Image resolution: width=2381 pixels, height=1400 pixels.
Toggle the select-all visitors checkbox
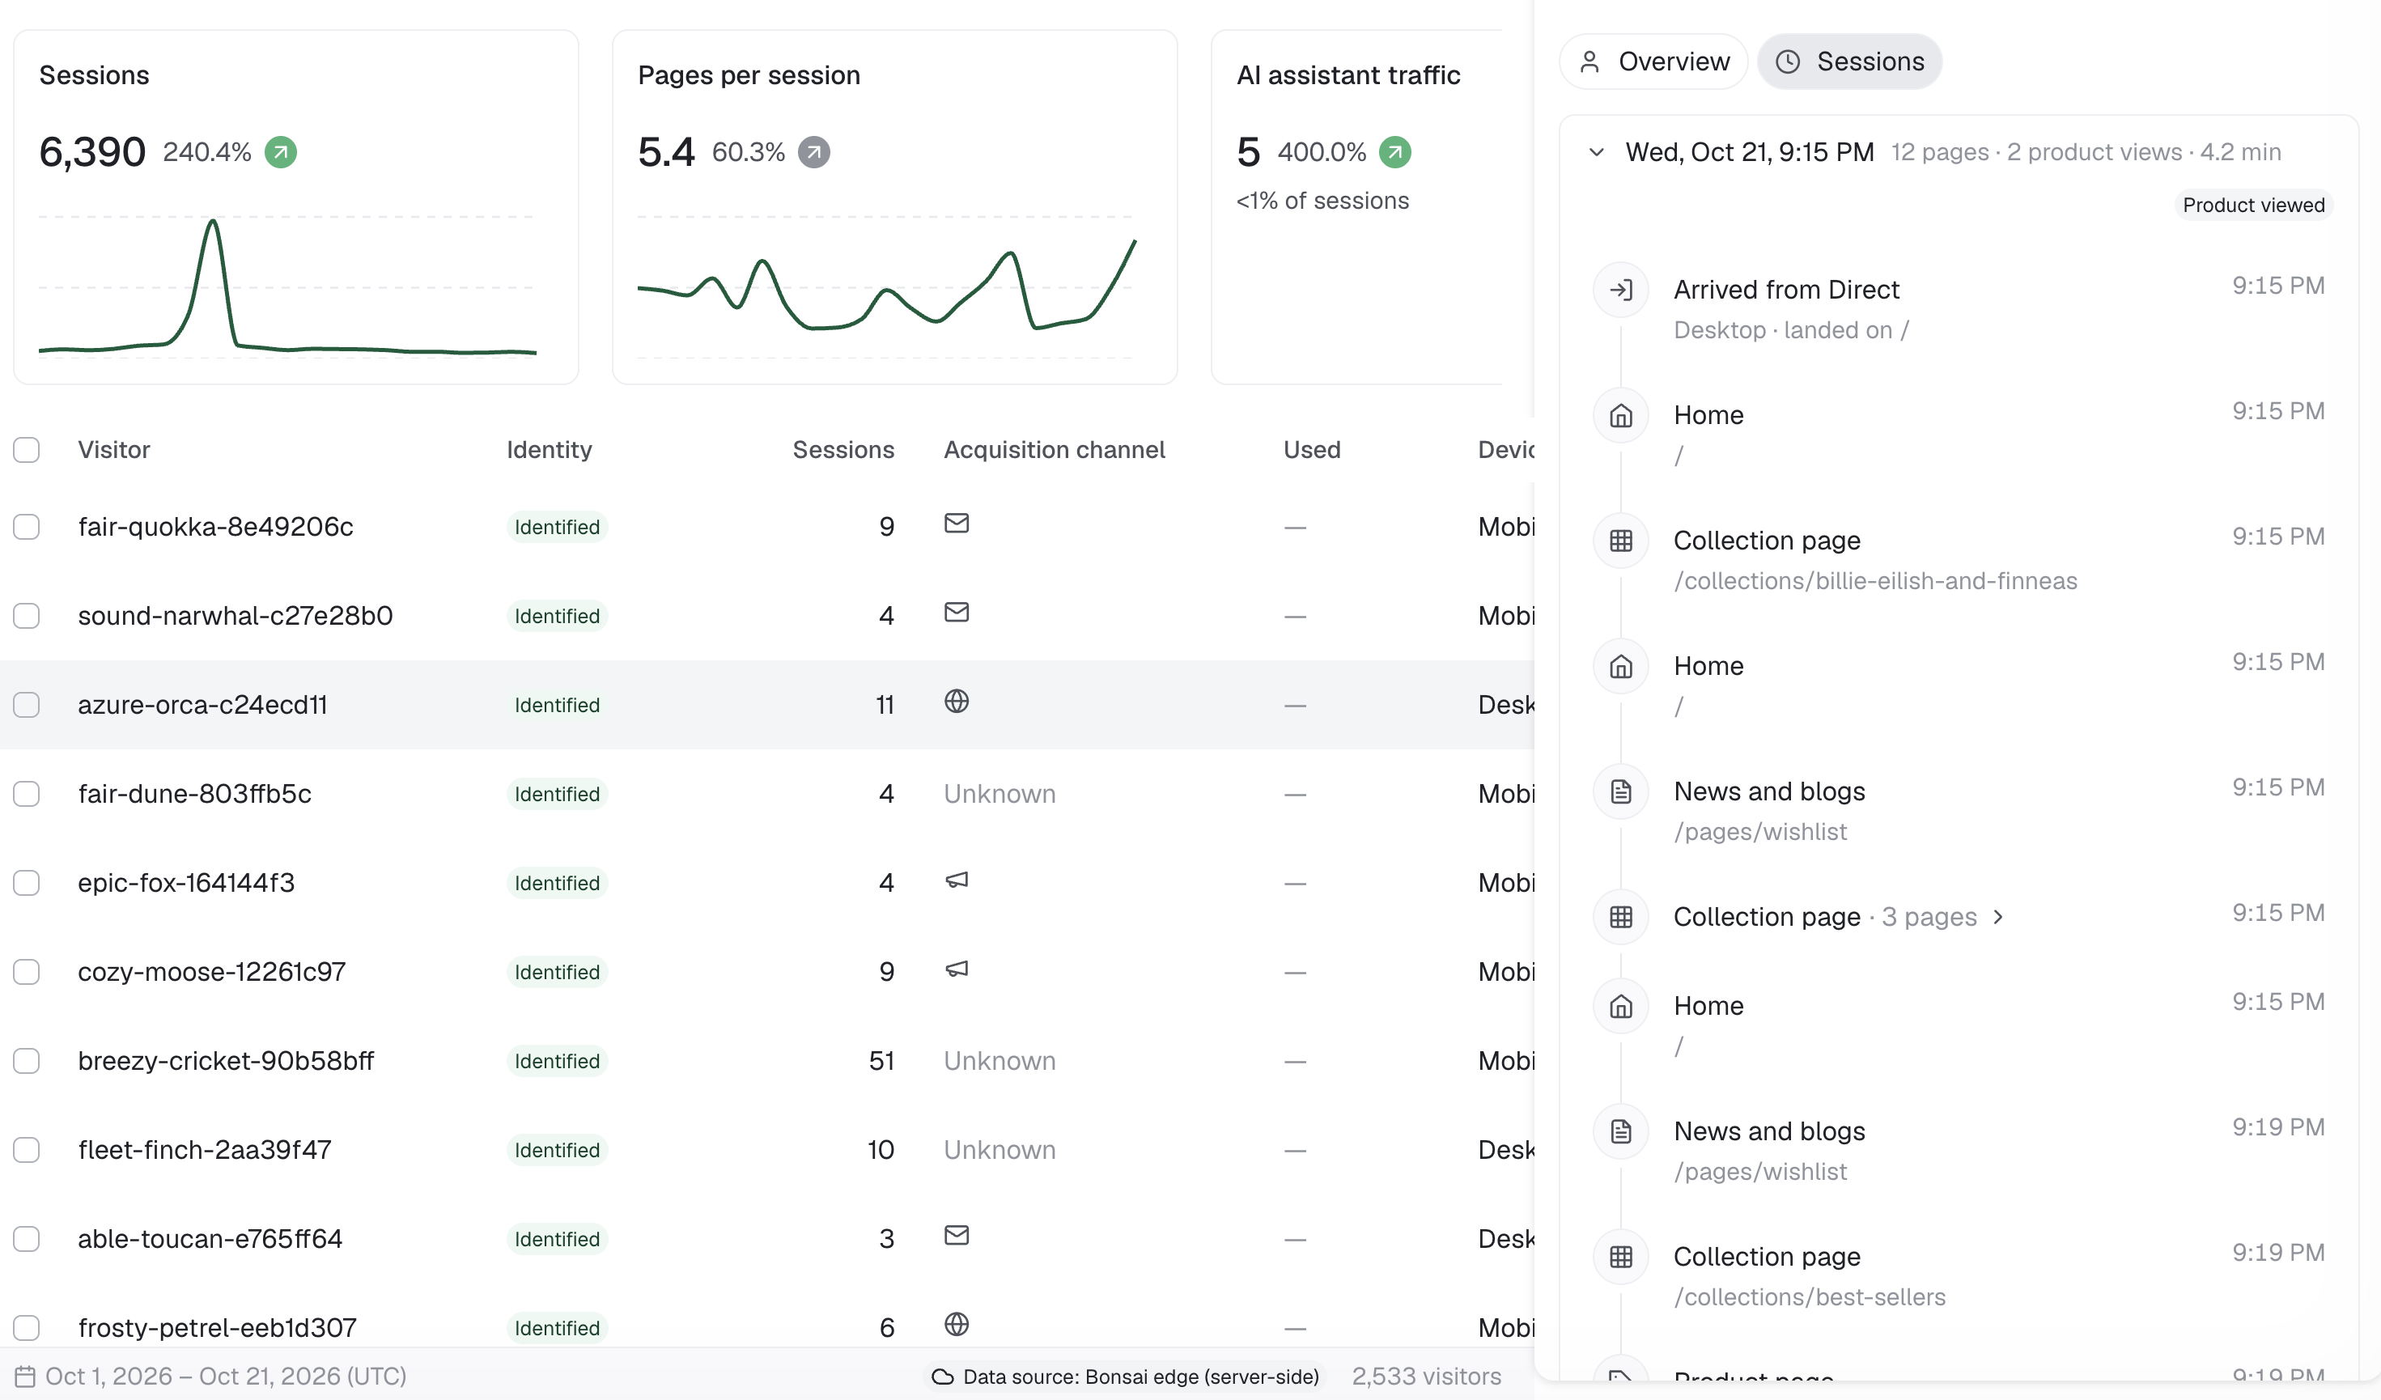click(27, 450)
